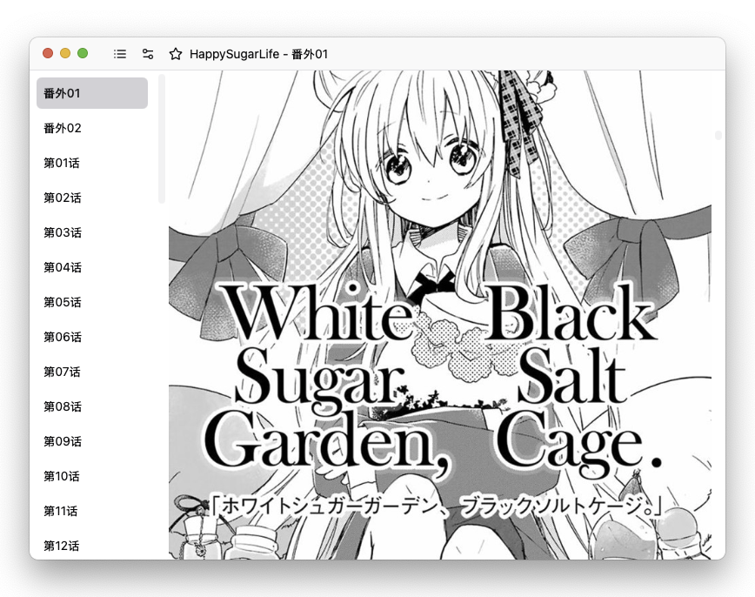Open chapter 第05话
The width and height of the screenshot is (755, 597).
pos(92,302)
